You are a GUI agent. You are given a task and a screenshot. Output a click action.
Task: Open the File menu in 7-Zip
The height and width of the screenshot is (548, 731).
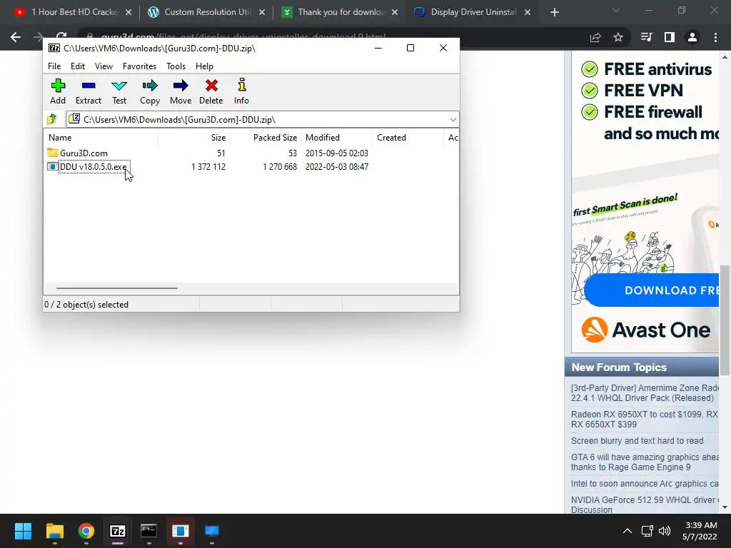coord(54,66)
